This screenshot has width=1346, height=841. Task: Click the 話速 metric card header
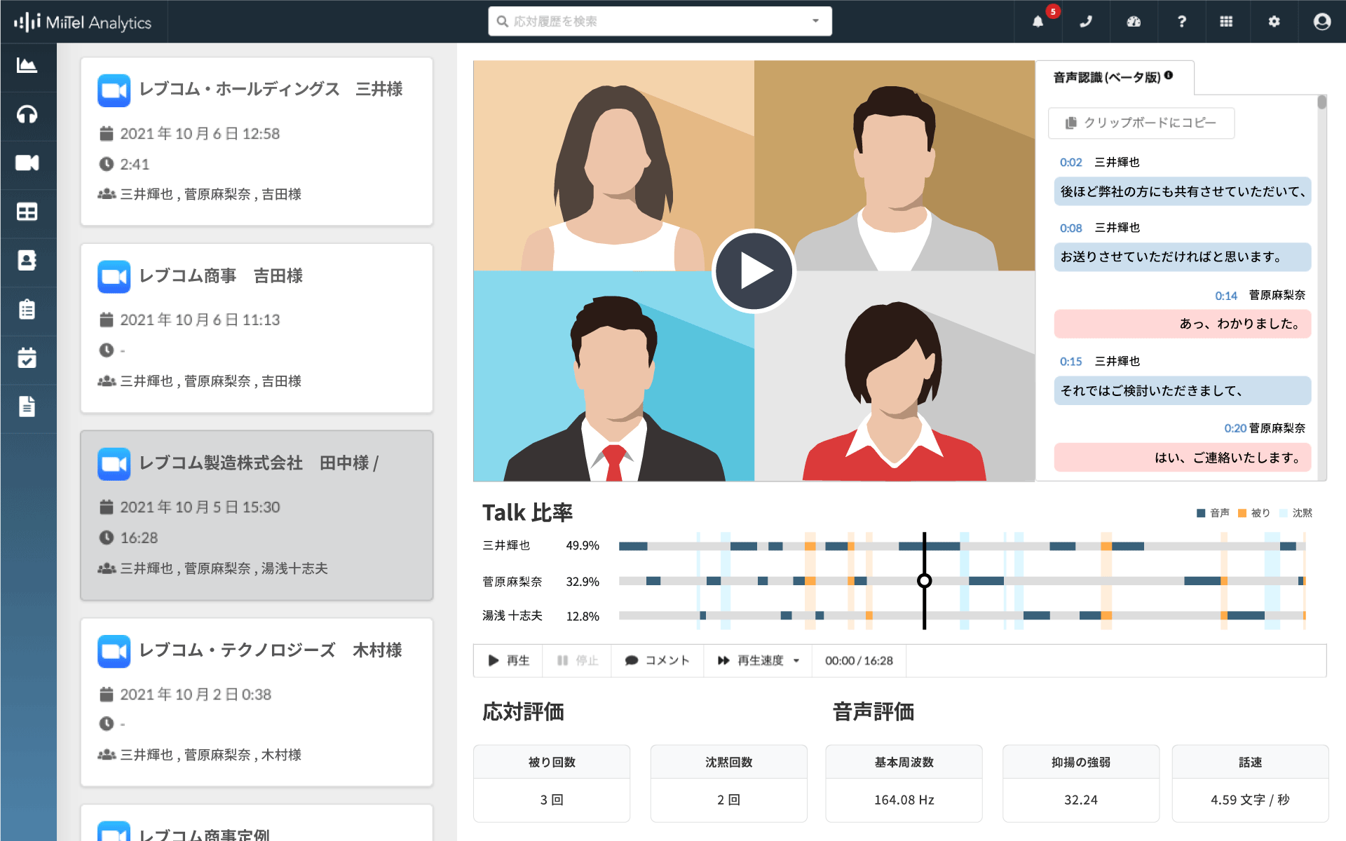click(1250, 762)
